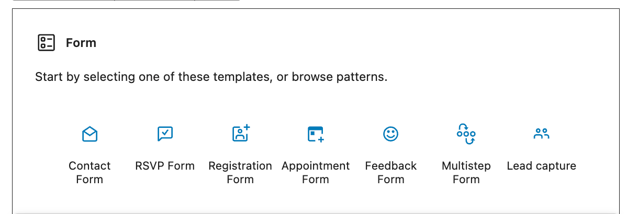Click the Feedback Form smiley icon
The width and height of the screenshot is (627, 214).
point(390,134)
